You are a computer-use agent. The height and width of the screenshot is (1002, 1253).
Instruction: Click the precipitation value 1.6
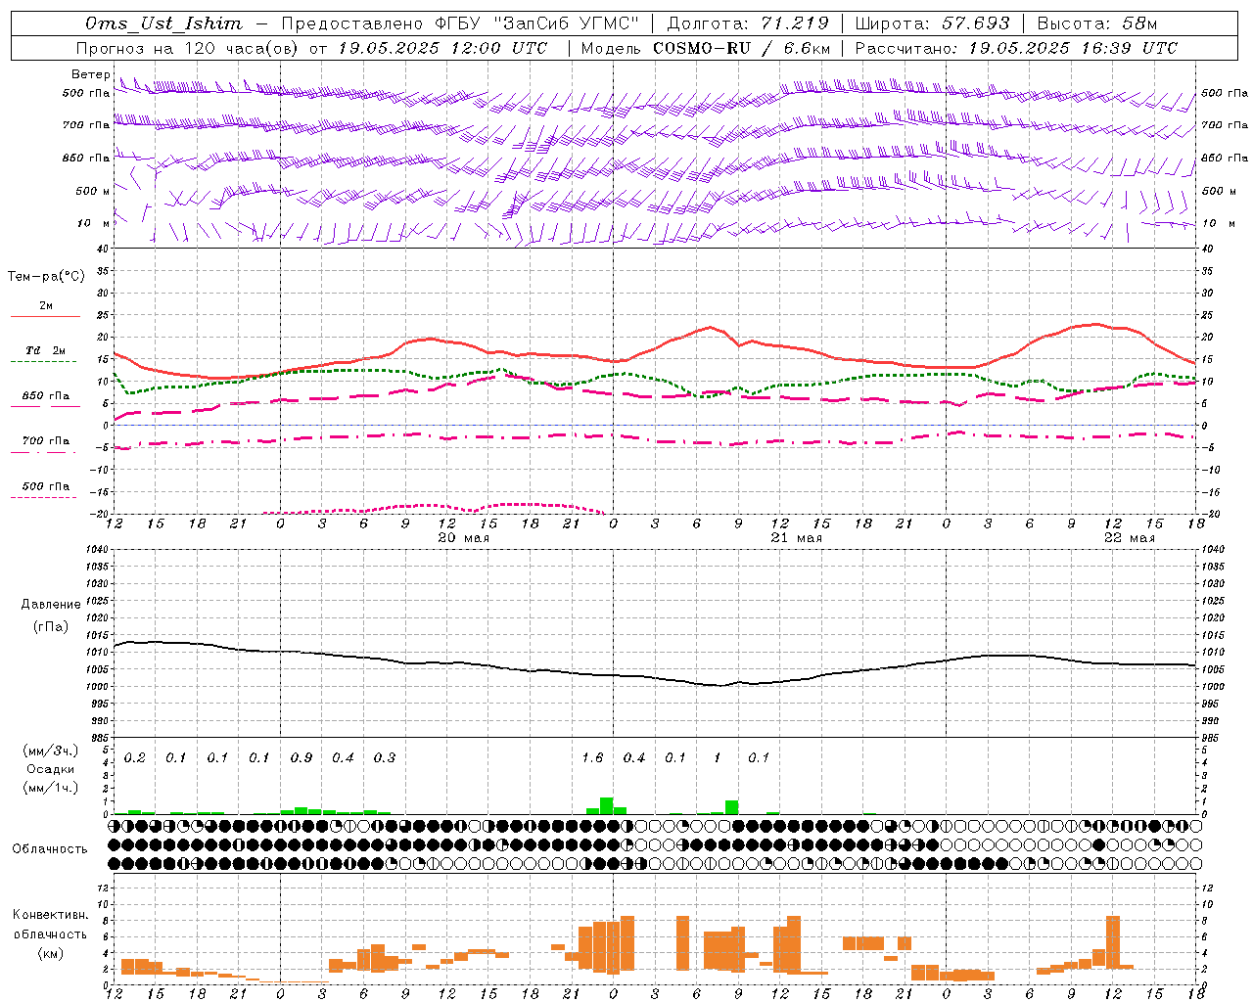click(592, 757)
